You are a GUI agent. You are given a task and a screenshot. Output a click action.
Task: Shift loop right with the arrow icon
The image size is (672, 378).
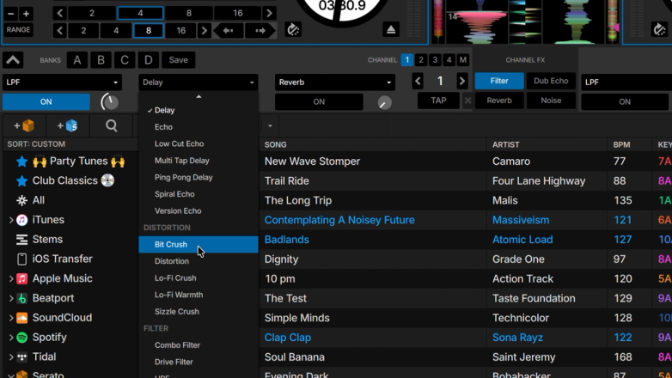[260, 31]
